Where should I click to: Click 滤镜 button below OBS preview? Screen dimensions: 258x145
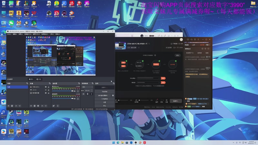click(39, 79)
